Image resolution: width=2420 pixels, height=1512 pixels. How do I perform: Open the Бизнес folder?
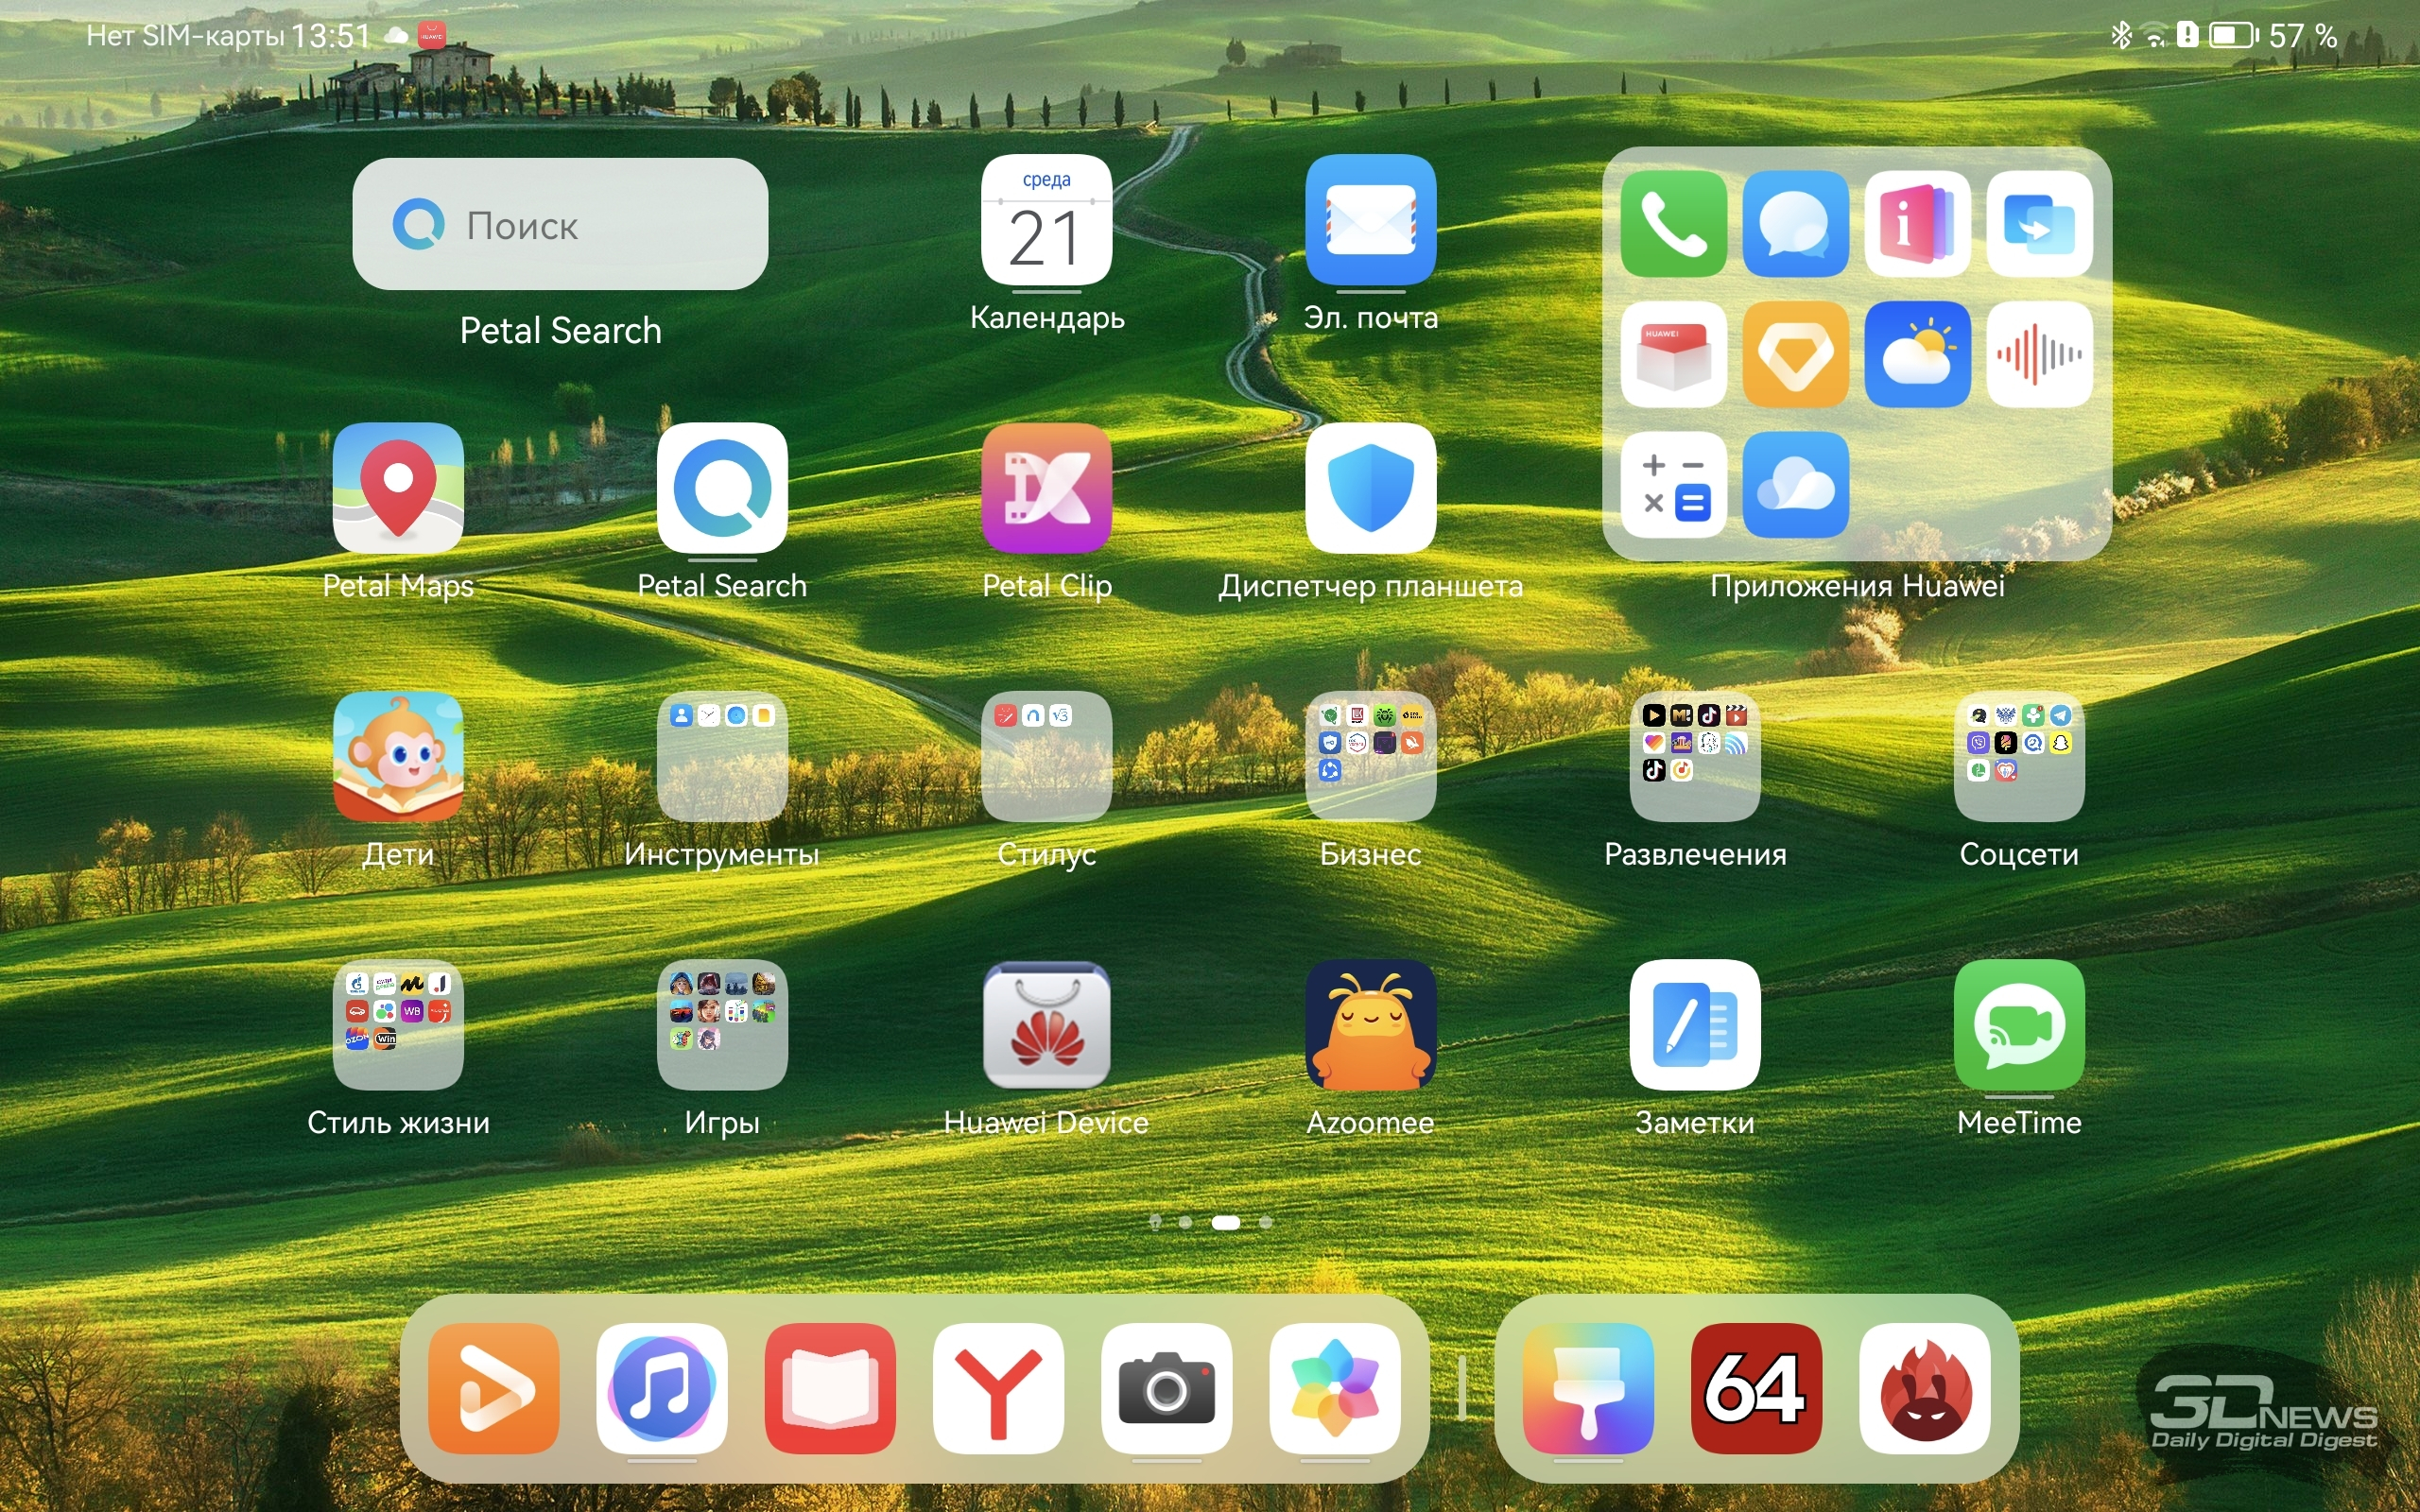click(1370, 756)
